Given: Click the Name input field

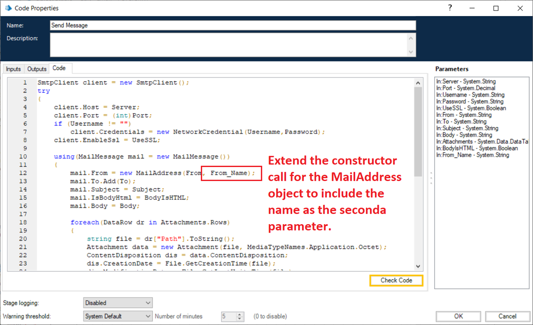Looking at the screenshot, I should pos(233,25).
